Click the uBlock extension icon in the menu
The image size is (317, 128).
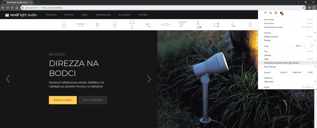(x=281, y=13)
